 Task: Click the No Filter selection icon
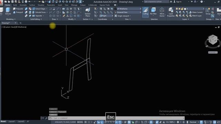(153, 11)
